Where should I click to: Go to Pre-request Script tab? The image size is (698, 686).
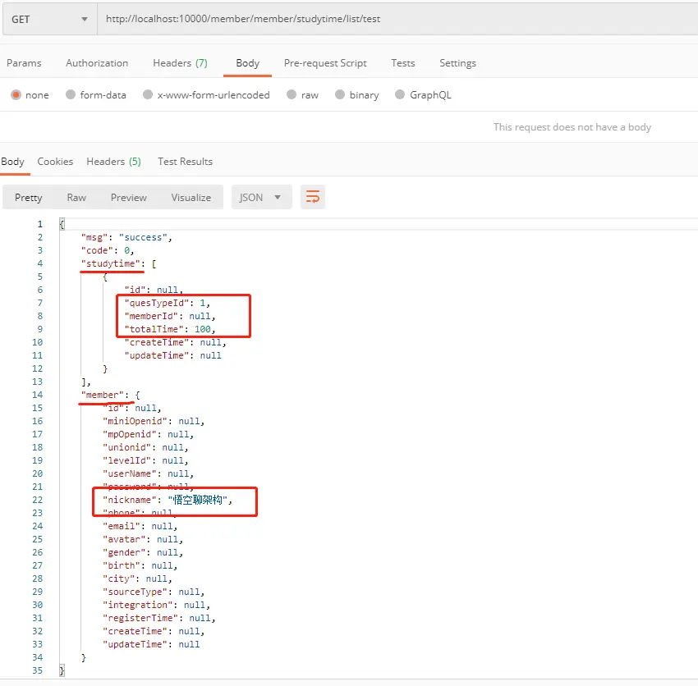(325, 63)
